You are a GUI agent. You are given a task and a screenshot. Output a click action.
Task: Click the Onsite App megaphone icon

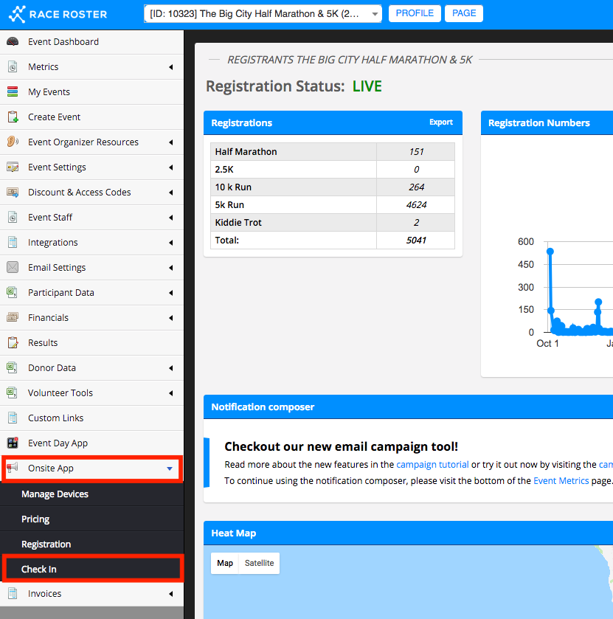tap(13, 468)
